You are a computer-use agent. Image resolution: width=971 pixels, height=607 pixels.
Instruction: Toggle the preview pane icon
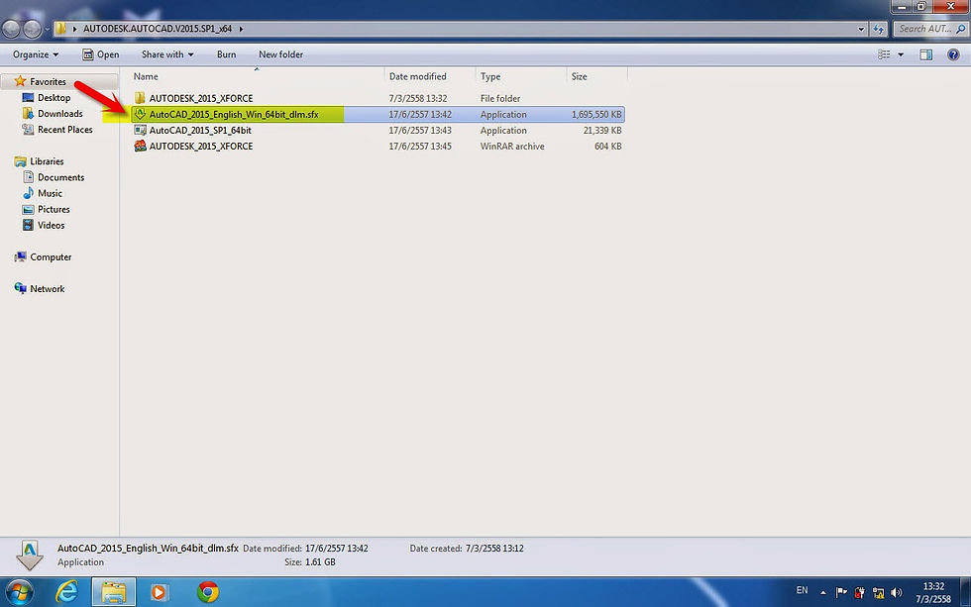pyautogui.click(x=925, y=54)
